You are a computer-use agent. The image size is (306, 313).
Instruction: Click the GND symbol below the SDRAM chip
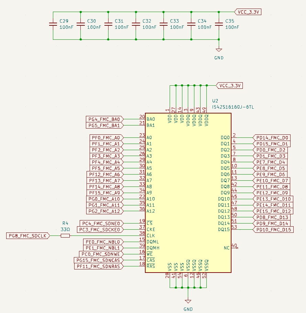pyautogui.click(x=188, y=302)
